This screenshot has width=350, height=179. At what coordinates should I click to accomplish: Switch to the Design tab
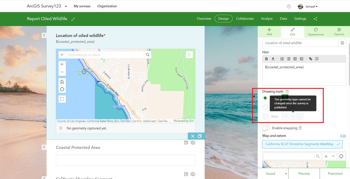(x=224, y=19)
